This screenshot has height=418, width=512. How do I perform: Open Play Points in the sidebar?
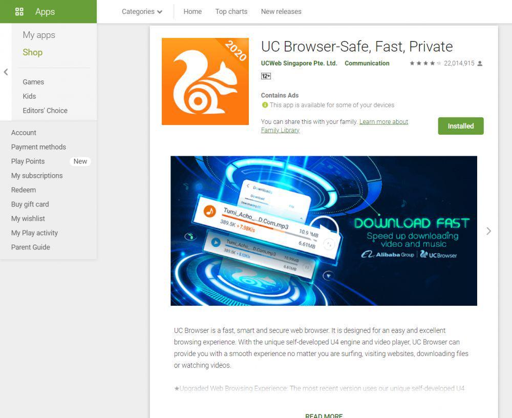tap(28, 161)
